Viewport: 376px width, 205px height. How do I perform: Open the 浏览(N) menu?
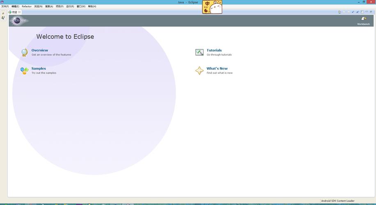pyautogui.click(x=38, y=7)
